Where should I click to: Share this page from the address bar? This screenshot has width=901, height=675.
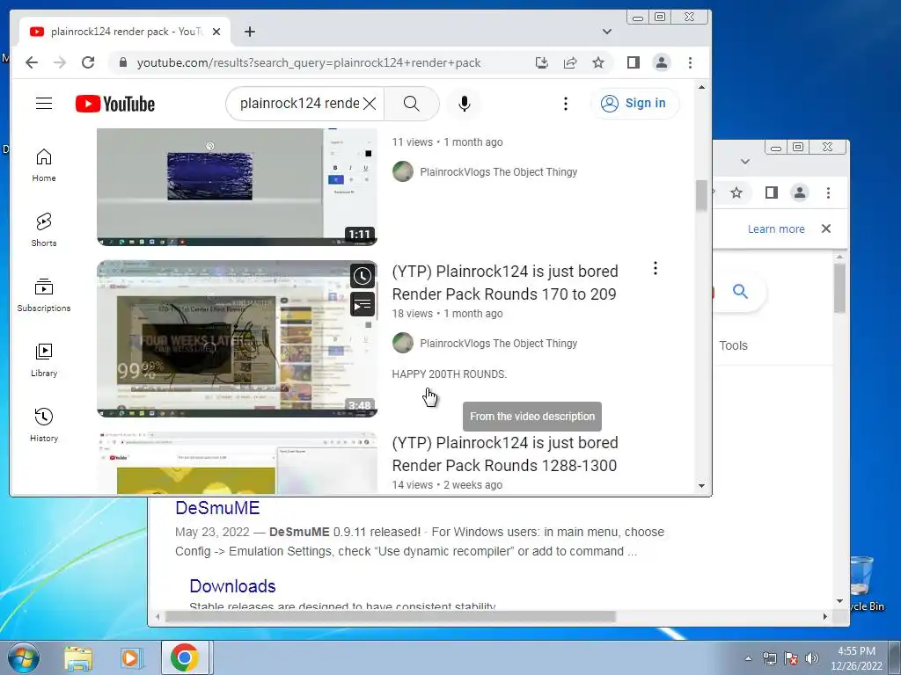coord(570,62)
